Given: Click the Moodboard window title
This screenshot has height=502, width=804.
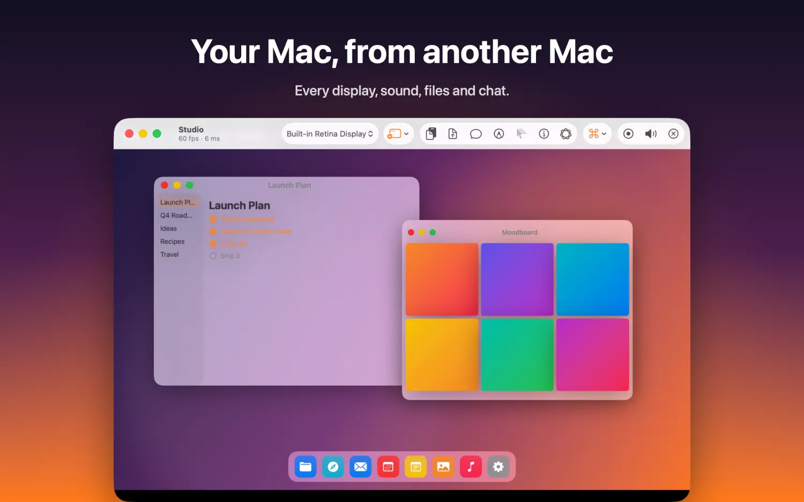Looking at the screenshot, I should pos(519,232).
